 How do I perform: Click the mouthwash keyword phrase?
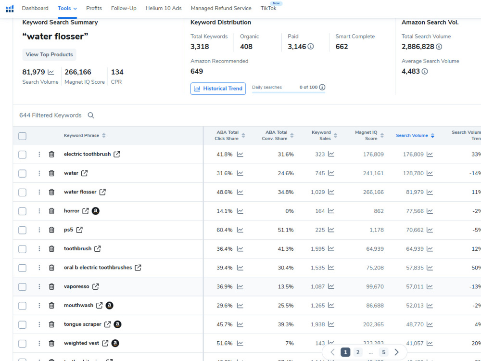[x=78, y=305]
